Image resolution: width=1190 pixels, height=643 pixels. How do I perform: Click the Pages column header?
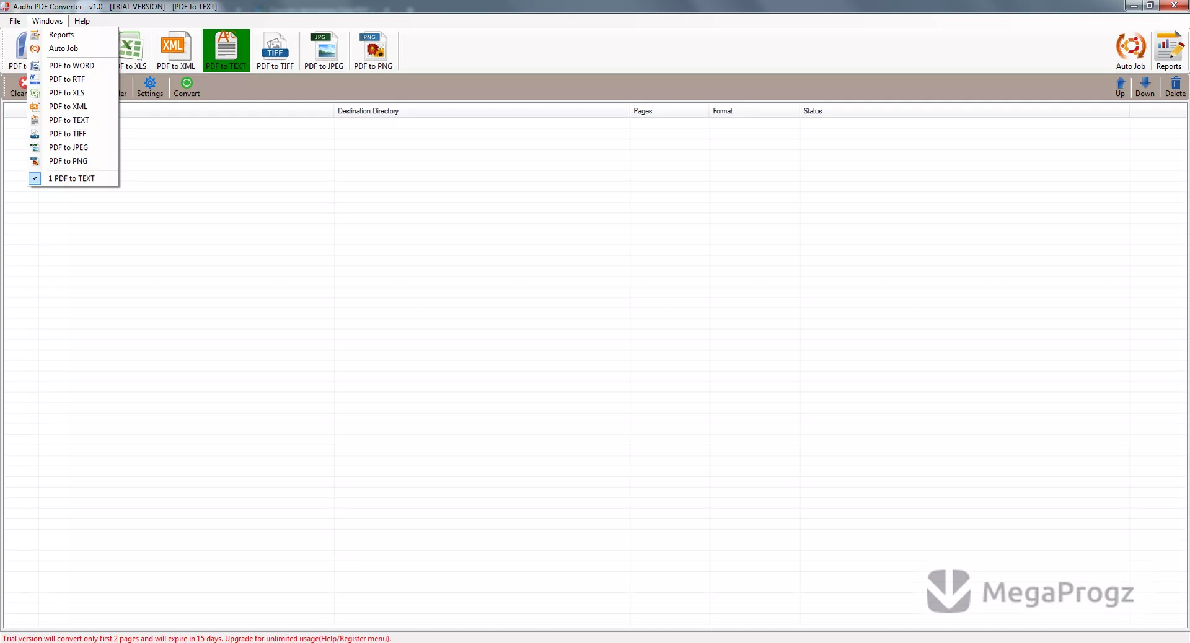669,111
